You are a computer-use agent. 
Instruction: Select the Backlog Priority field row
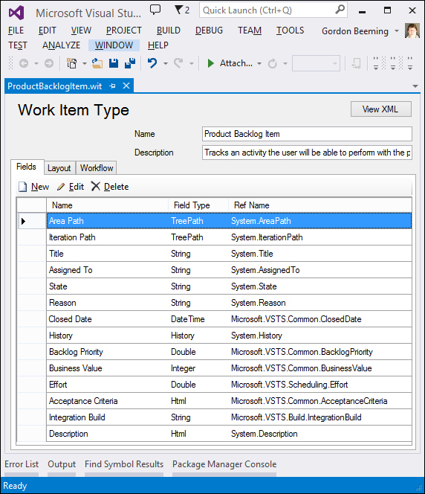click(x=229, y=352)
